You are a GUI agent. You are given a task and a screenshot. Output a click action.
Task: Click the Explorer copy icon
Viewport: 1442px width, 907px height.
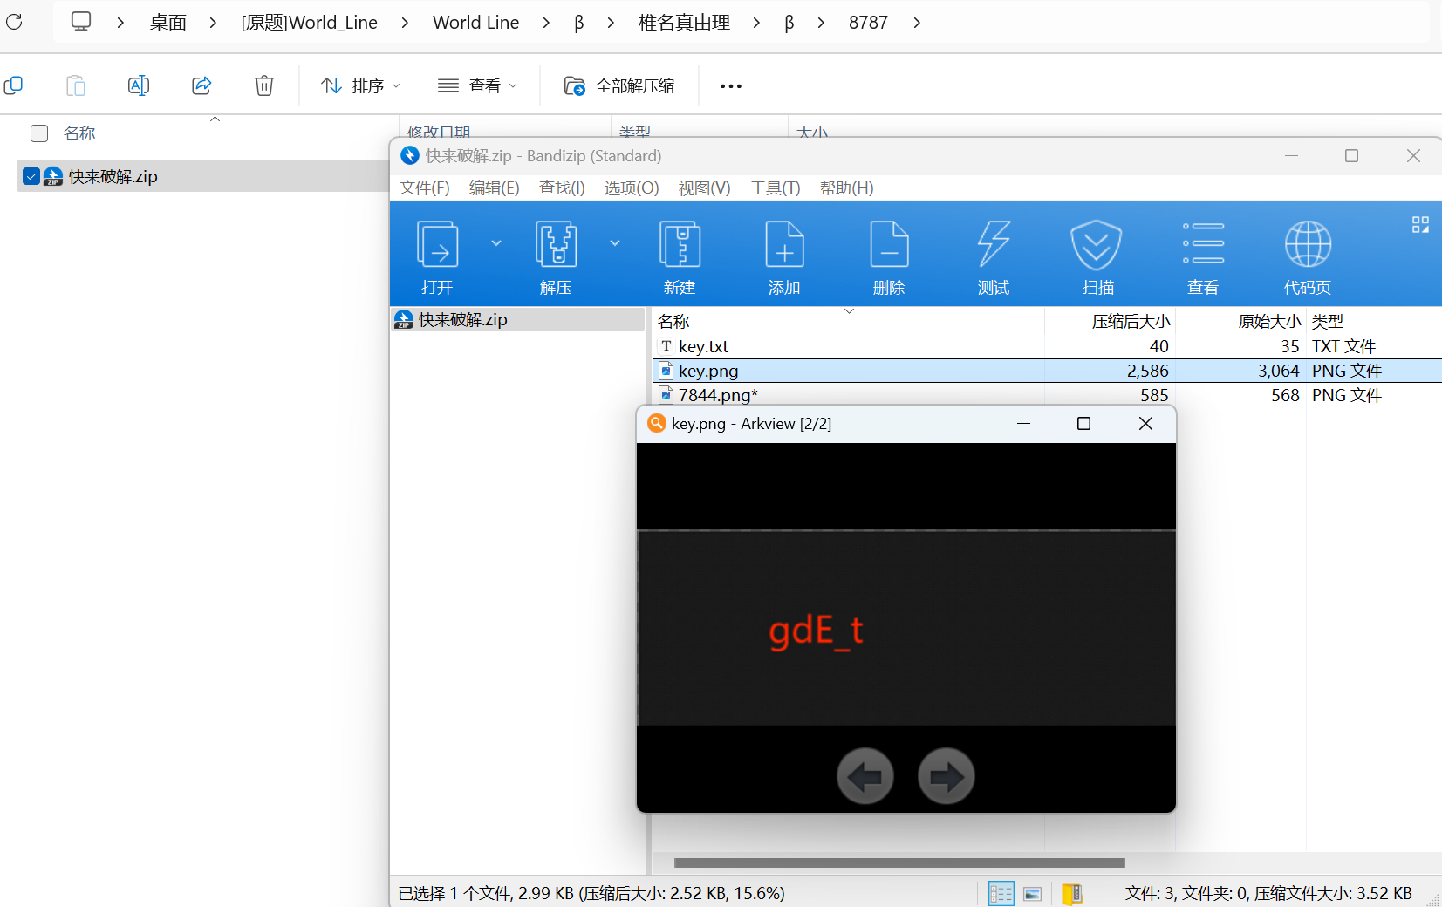[14, 85]
